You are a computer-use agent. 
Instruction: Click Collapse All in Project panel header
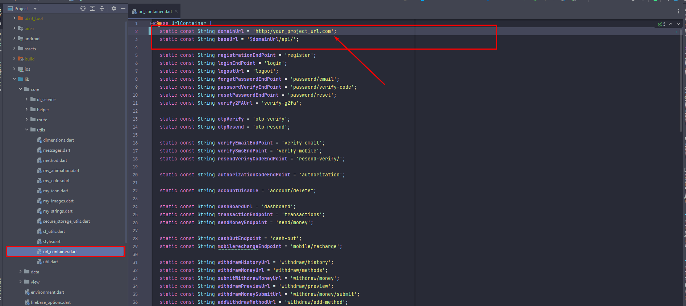coord(102,8)
